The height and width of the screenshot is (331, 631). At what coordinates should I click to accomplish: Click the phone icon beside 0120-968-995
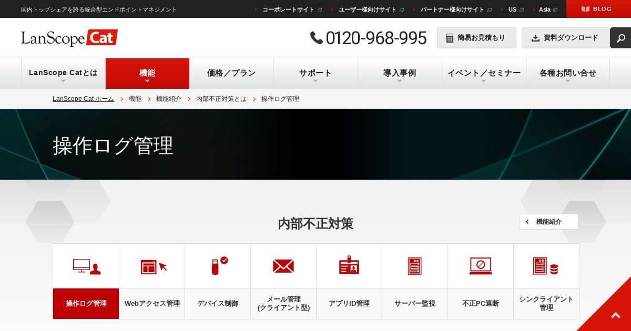click(317, 38)
